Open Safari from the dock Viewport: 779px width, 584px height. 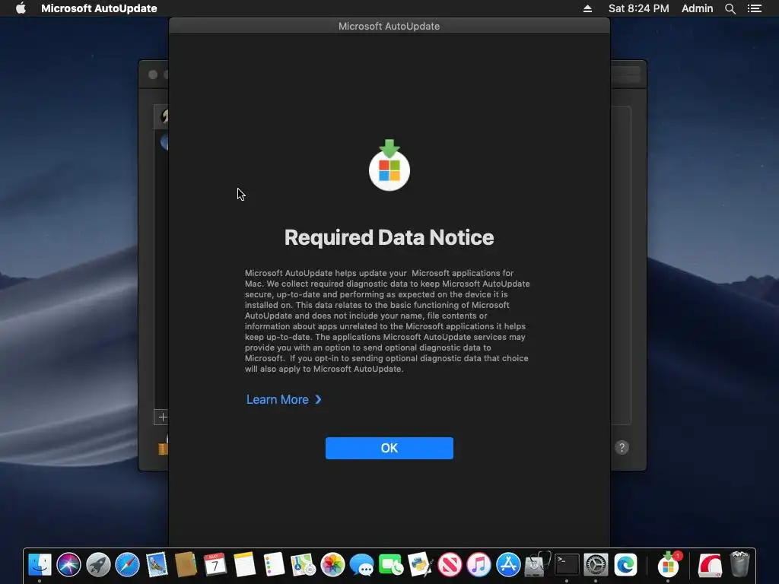coord(127,565)
